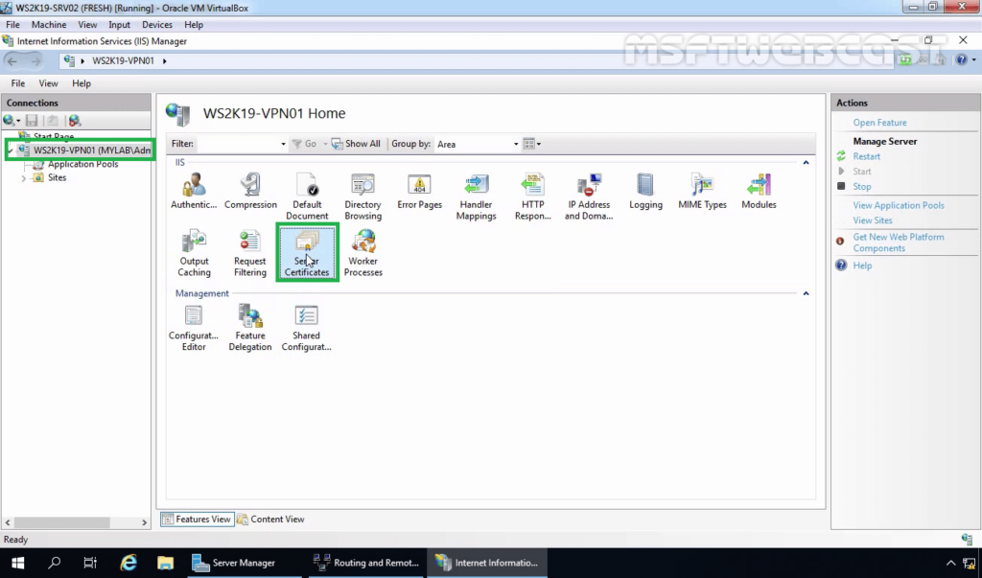Image resolution: width=982 pixels, height=578 pixels.
Task: Click the Connections create connection icon
Action: coord(12,120)
